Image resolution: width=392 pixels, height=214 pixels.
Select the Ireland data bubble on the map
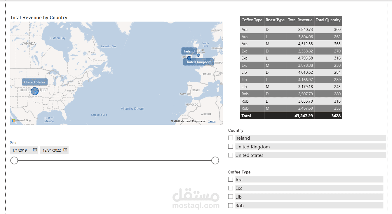[189, 58]
